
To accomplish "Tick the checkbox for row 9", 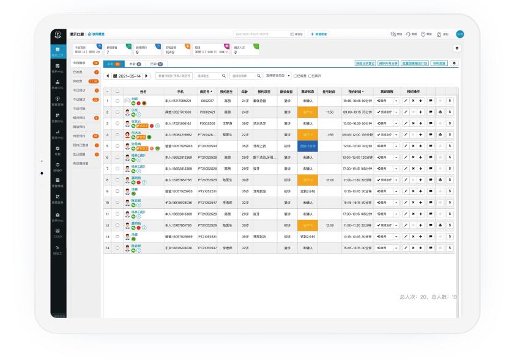I will (117, 191).
